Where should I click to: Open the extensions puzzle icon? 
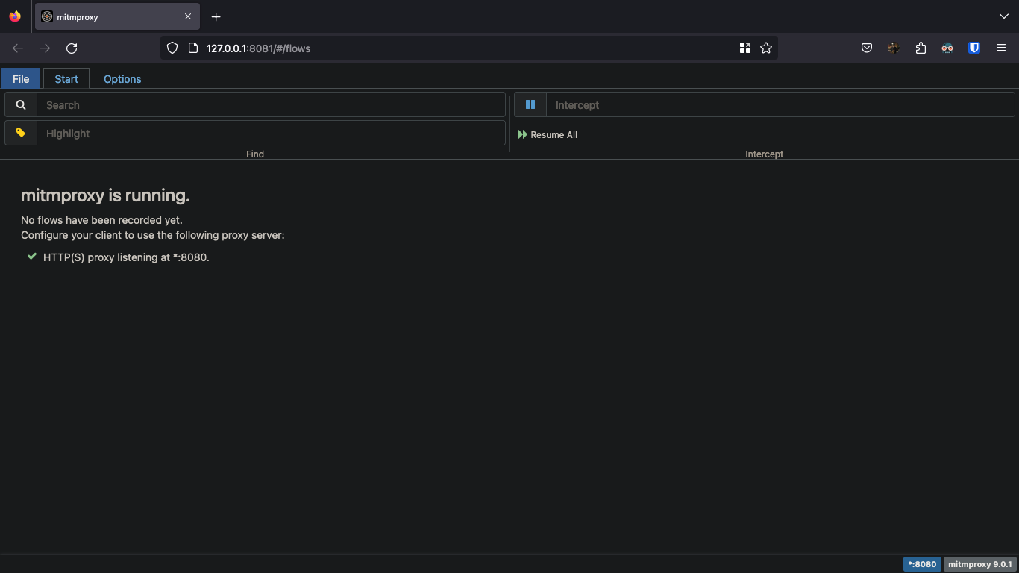tap(921, 48)
